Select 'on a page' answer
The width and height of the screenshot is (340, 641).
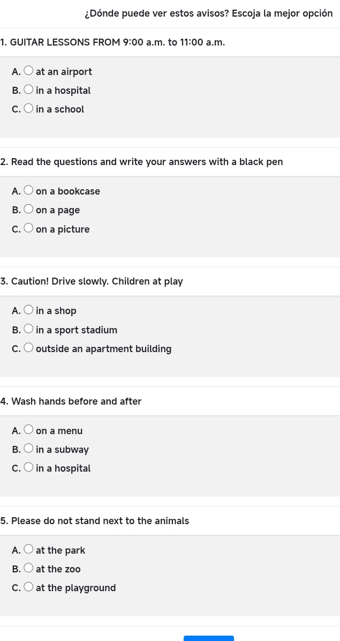tap(29, 210)
